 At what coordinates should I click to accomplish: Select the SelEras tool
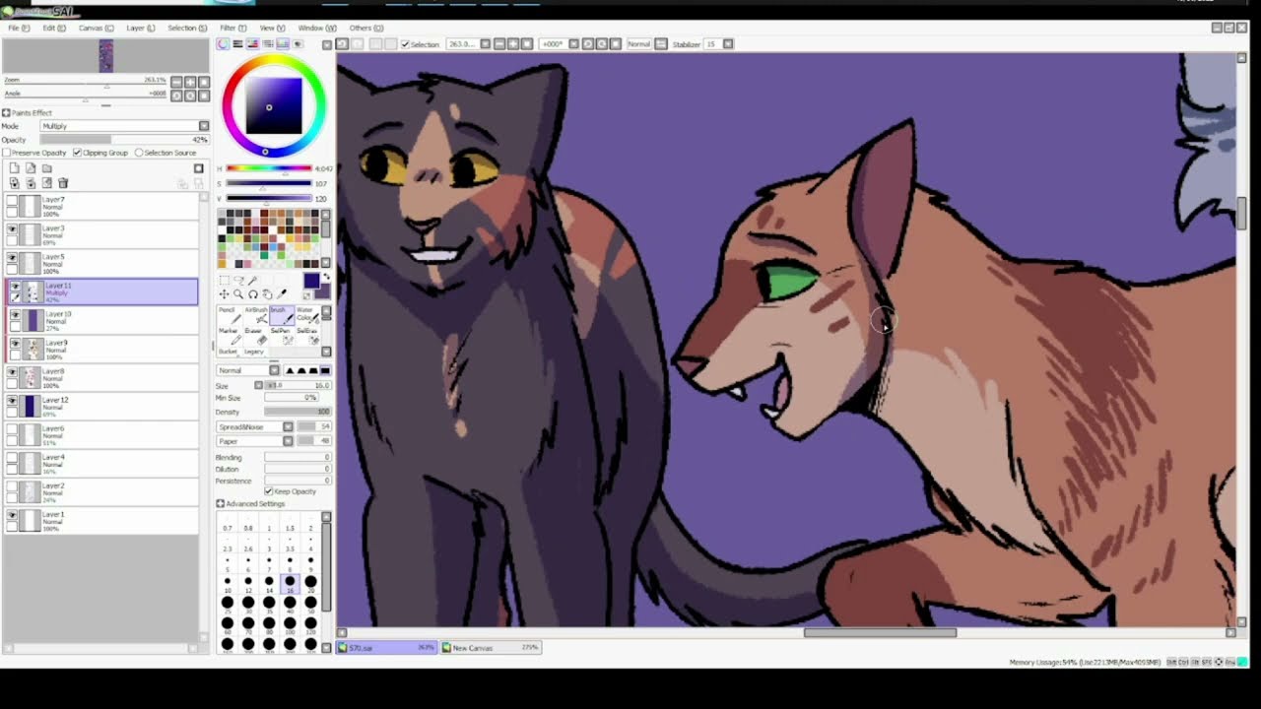(x=306, y=335)
